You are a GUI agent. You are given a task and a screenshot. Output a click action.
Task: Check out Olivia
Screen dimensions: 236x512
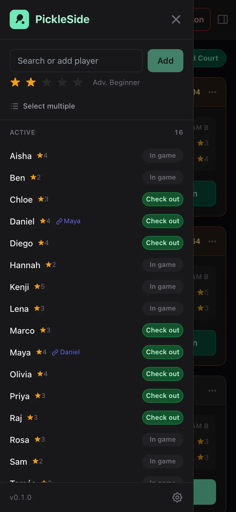(x=163, y=374)
